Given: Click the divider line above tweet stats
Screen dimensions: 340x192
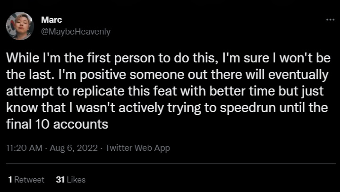Looking at the screenshot, I should coord(170,164).
